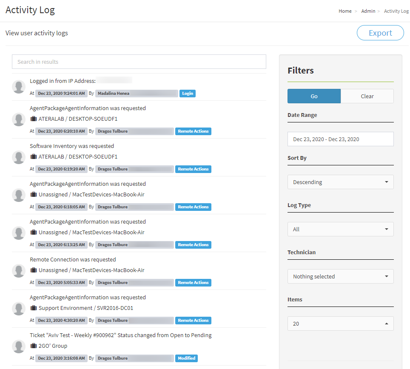410x369 pixels.
Task: Click avatar icon beside the Login entry
Action: click(x=19, y=86)
